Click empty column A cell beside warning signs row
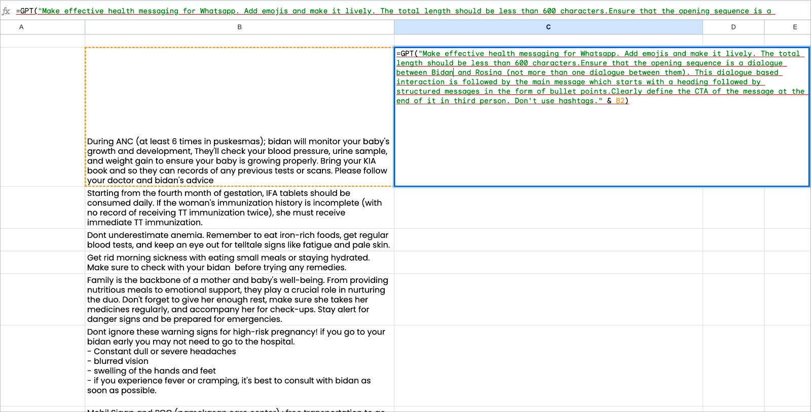Image resolution: width=811 pixels, height=412 pixels. click(43, 361)
